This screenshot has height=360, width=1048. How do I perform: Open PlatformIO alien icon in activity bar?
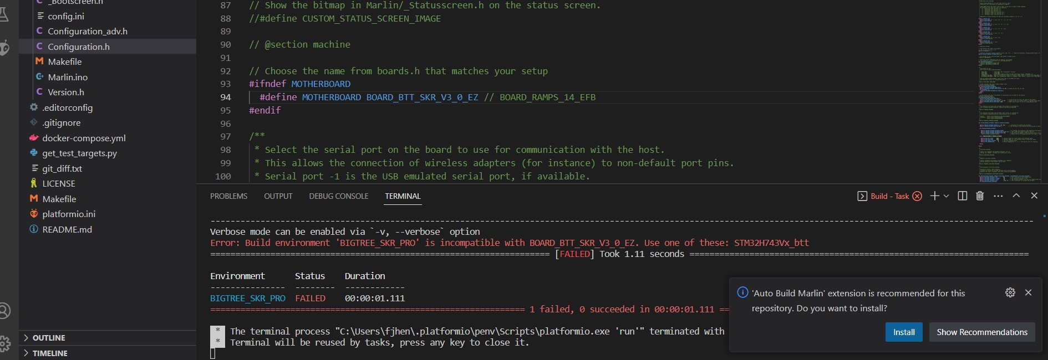(x=4, y=48)
